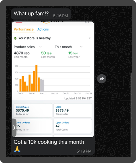Screen dimensions: 136x163
Task: Open the Open Orders card
Action: [73, 126]
